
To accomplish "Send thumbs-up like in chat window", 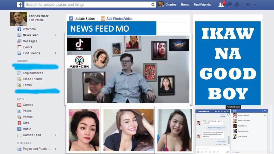I will tap(227, 151).
